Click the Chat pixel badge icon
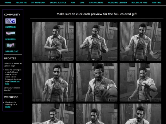Image resolution: width=166 pixels, height=124 pixels. [10, 45]
